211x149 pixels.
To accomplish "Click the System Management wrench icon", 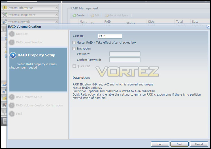I will [x=5, y=15].
